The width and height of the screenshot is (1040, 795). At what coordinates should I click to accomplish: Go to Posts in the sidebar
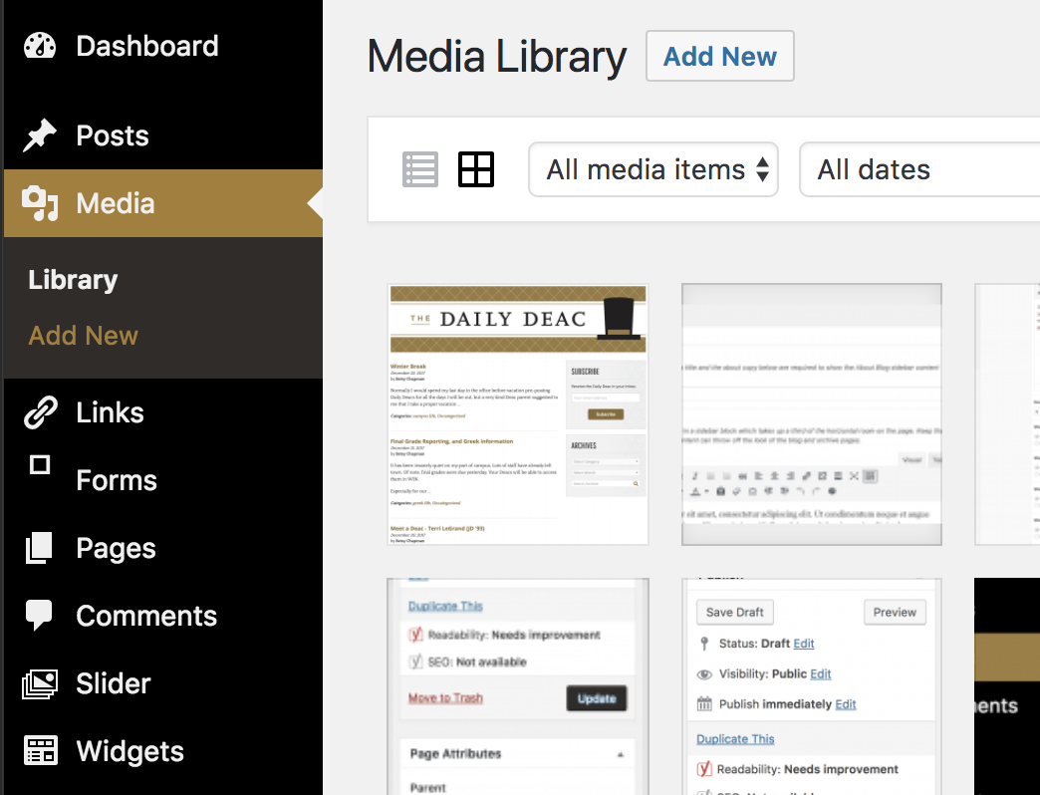(x=113, y=135)
